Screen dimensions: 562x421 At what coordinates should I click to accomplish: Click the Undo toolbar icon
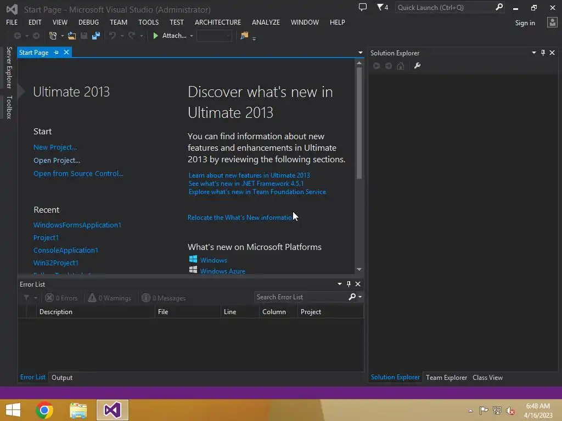pyautogui.click(x=112, y=36)
